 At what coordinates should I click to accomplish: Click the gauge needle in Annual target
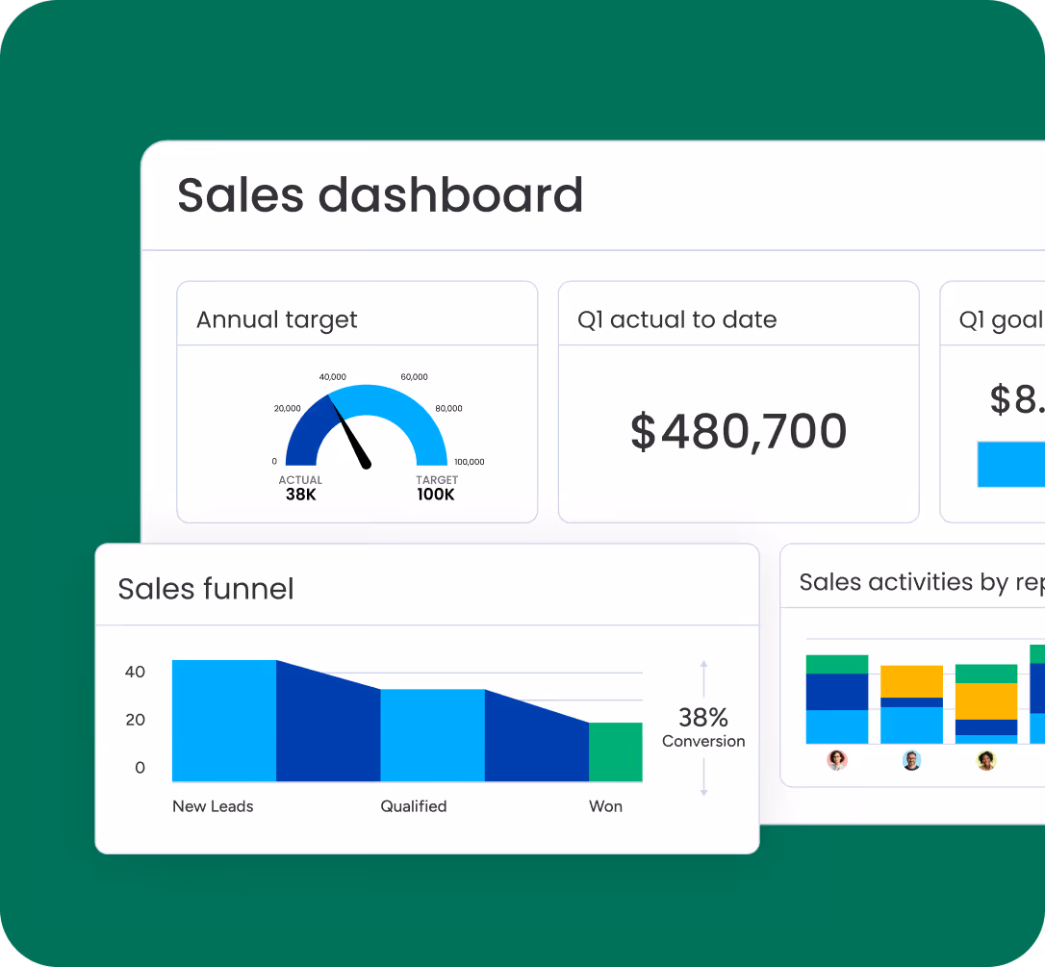click(x=350, y=433)
